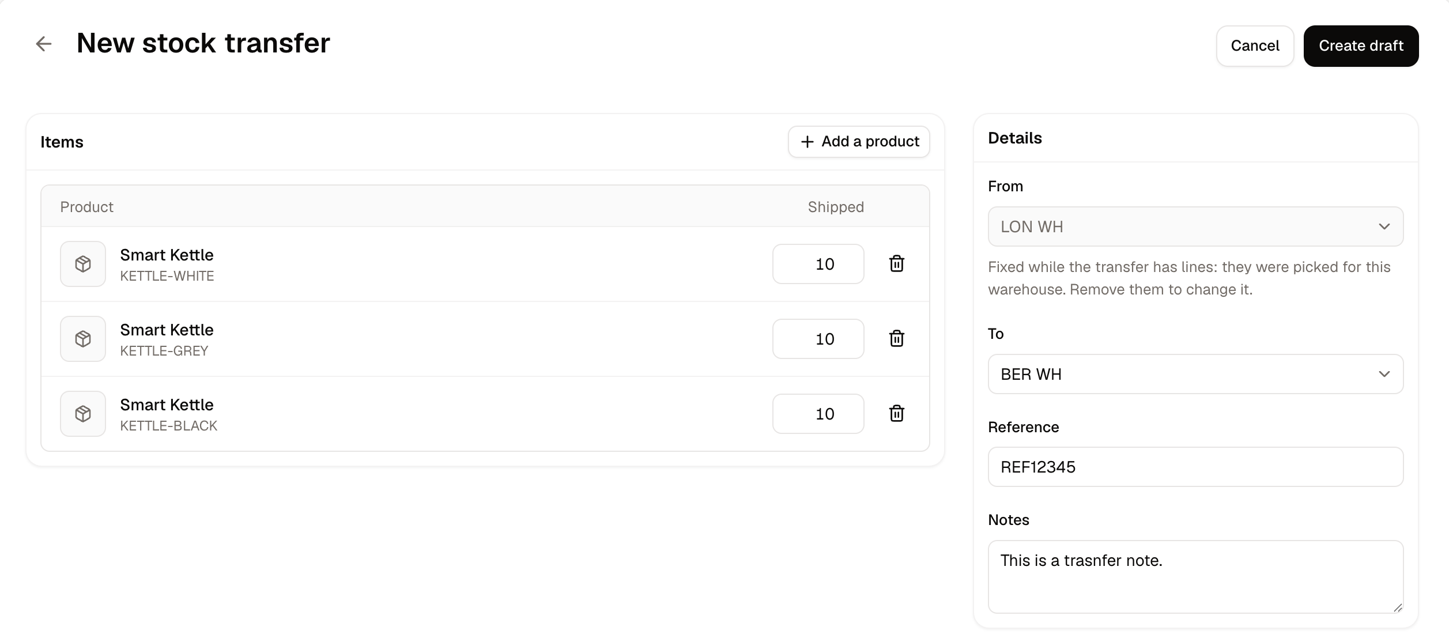Image resolution: width=1449 pixels, height=642 pixels.
Task: Select the KETTLE-BLACK SKU text
Action: click(169, 426)
